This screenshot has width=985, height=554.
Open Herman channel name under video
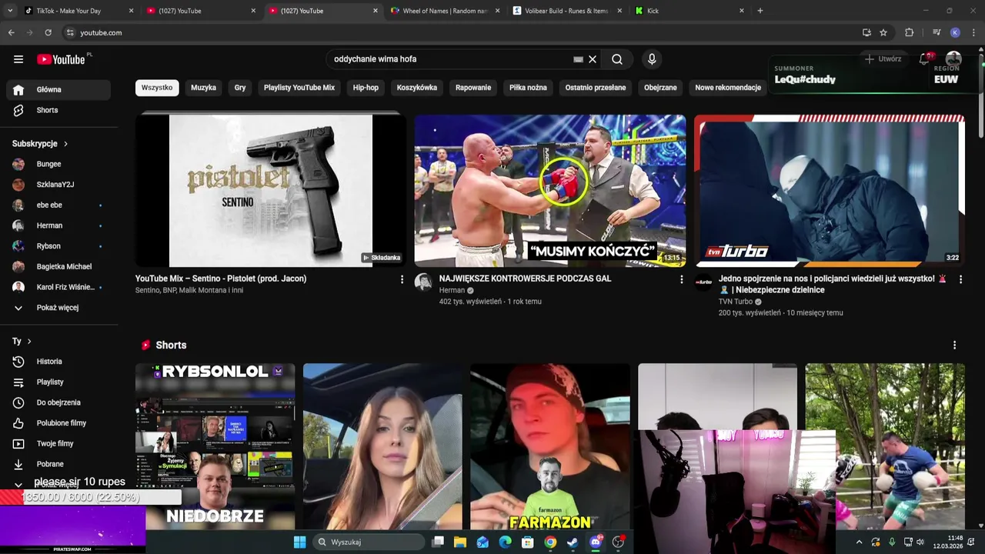[x=452, y=290]
